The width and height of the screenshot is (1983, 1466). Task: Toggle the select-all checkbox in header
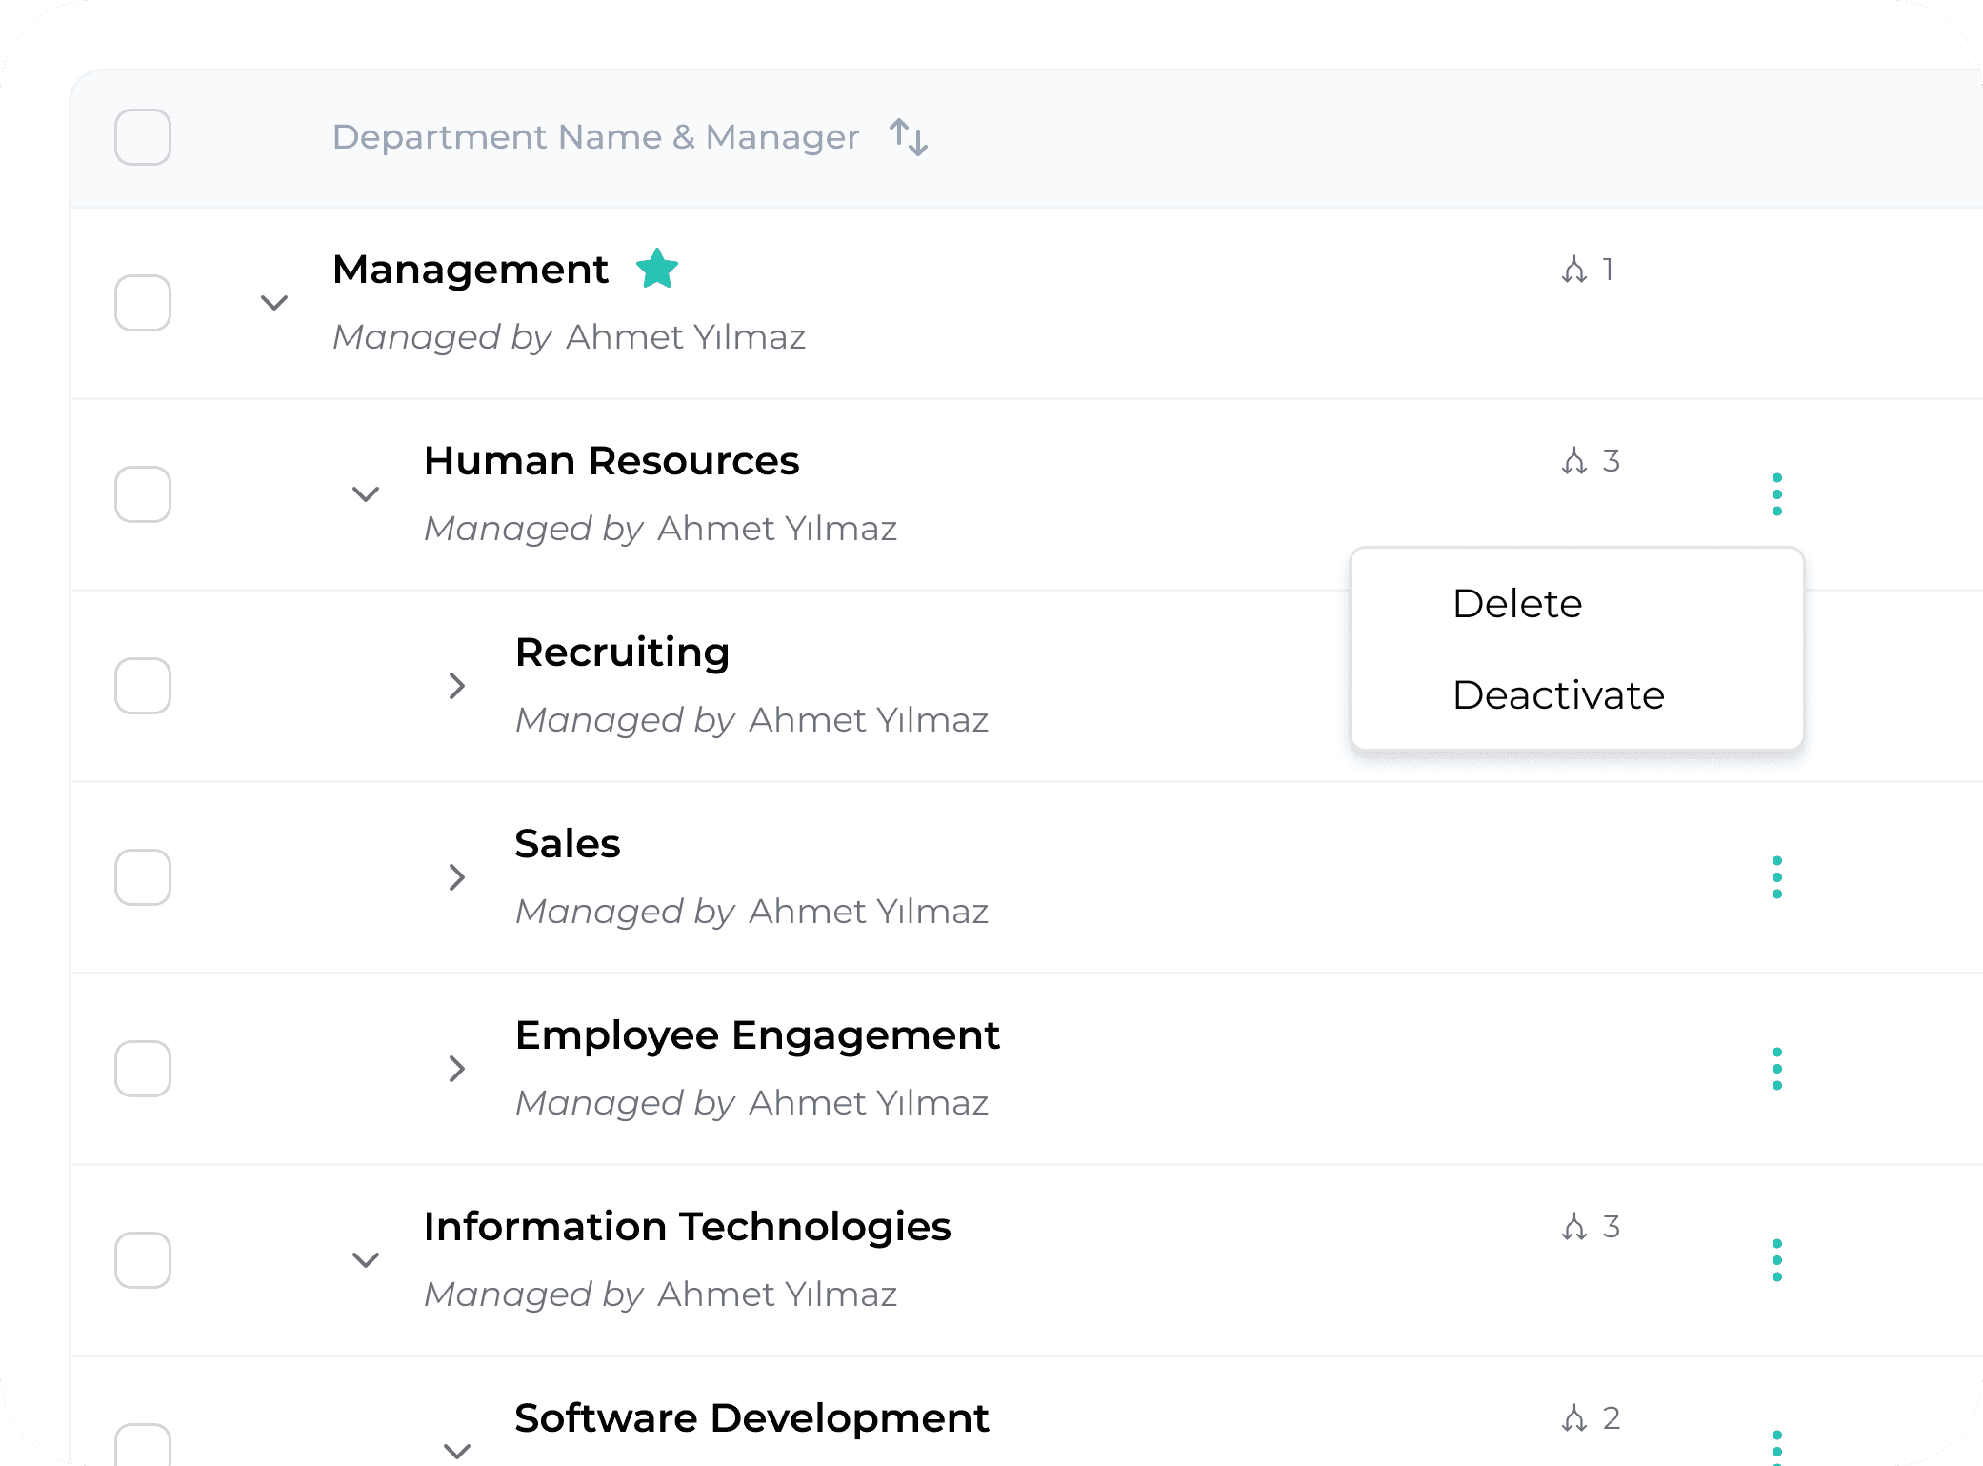click(143, 137)
